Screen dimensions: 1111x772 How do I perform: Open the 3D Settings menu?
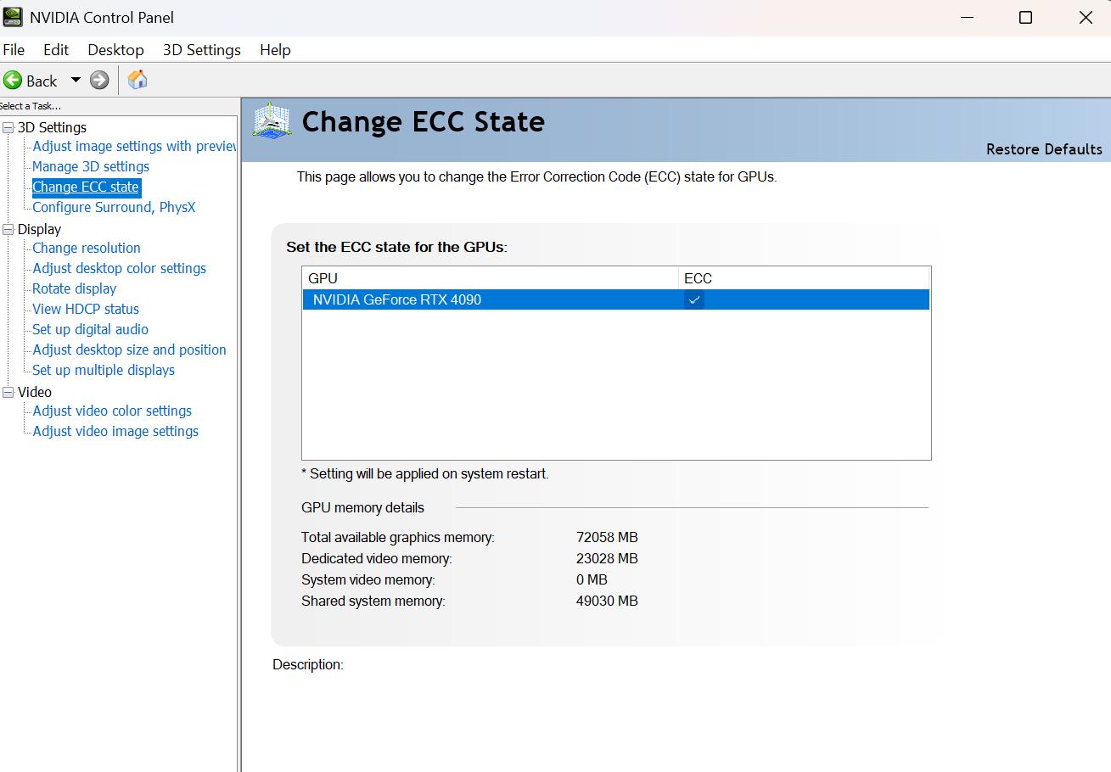coord(202,50)
